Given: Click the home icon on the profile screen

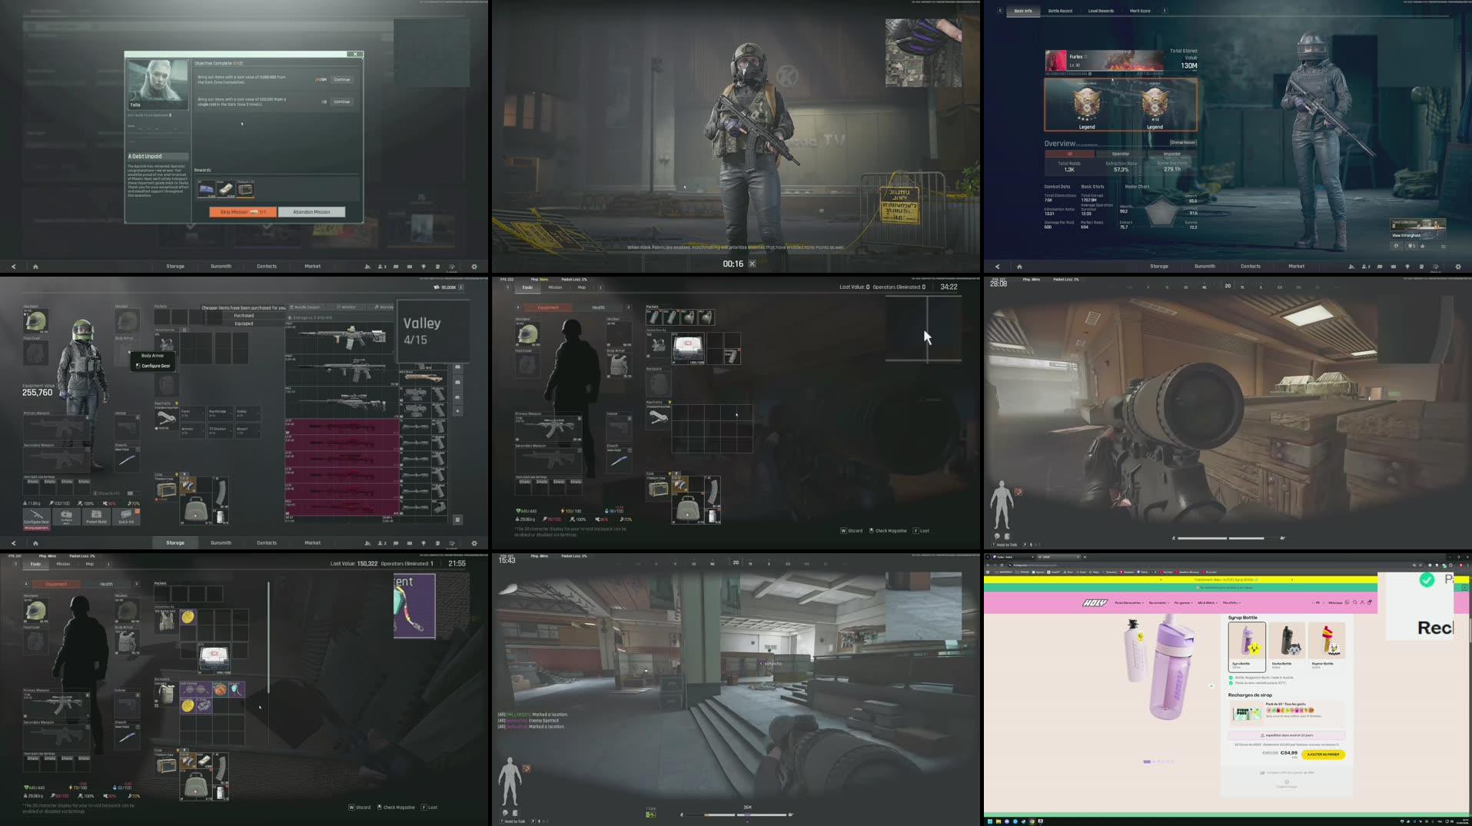Looking at the screenshot, I should [x=1019, y=267].
